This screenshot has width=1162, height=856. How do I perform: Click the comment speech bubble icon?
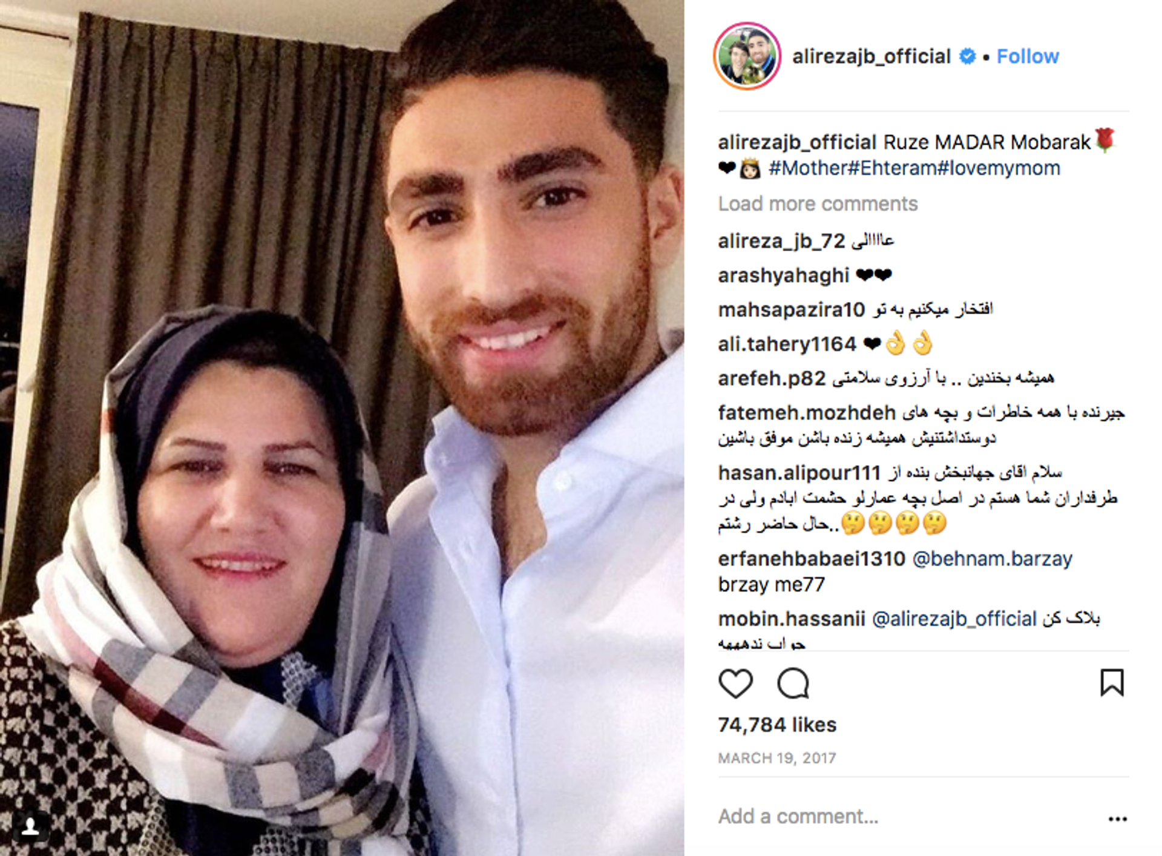point(793,683)
